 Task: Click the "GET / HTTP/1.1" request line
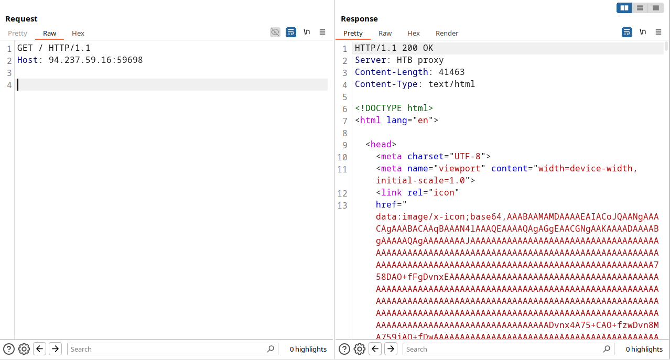click(54, 48)
